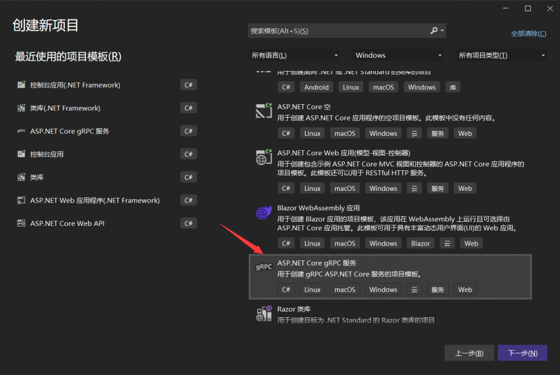Click icon beside recent 控制台应用(.NET Framework)
This screenshot has height=375, width=560.
(22, 85)
